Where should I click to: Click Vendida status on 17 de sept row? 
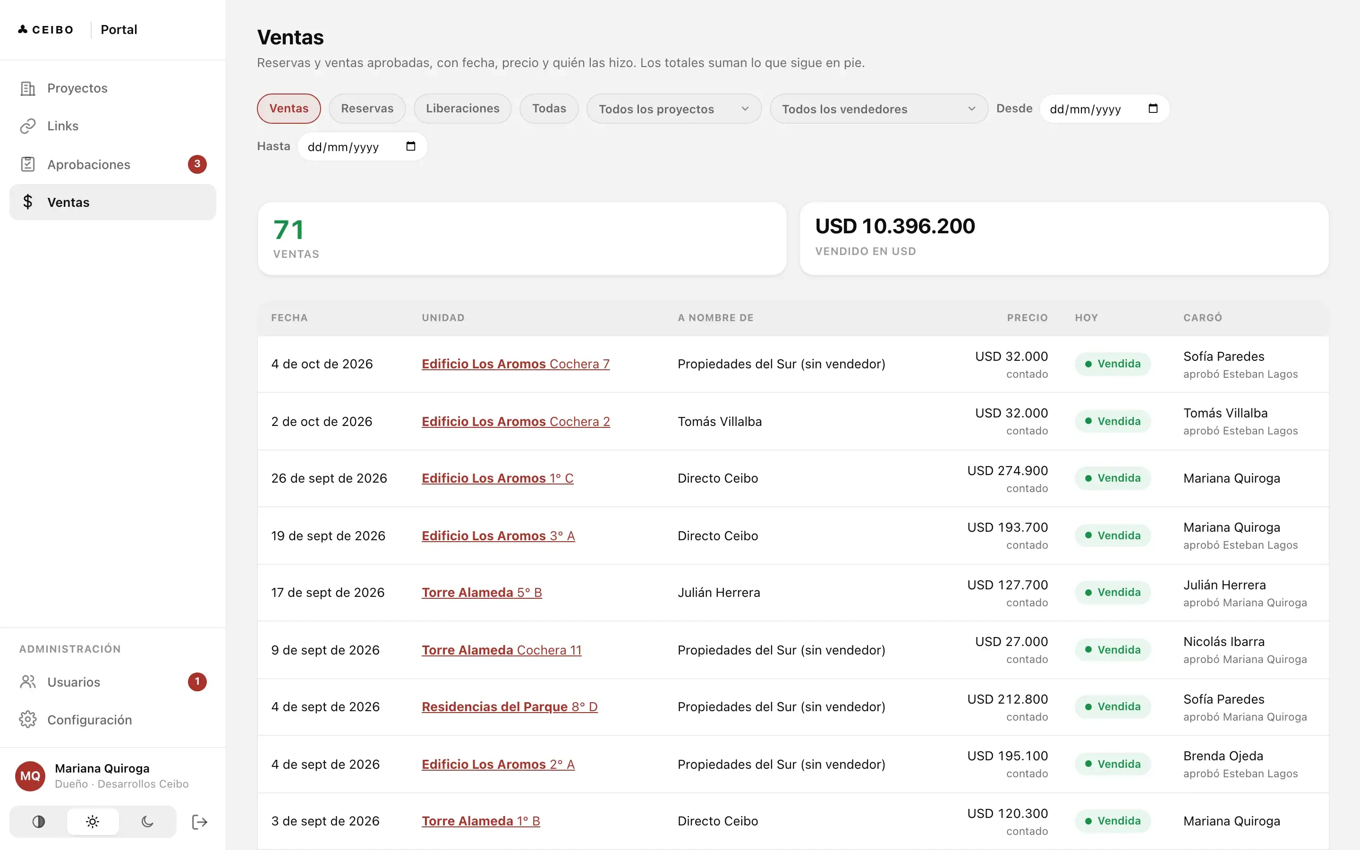click(1113, 593)
